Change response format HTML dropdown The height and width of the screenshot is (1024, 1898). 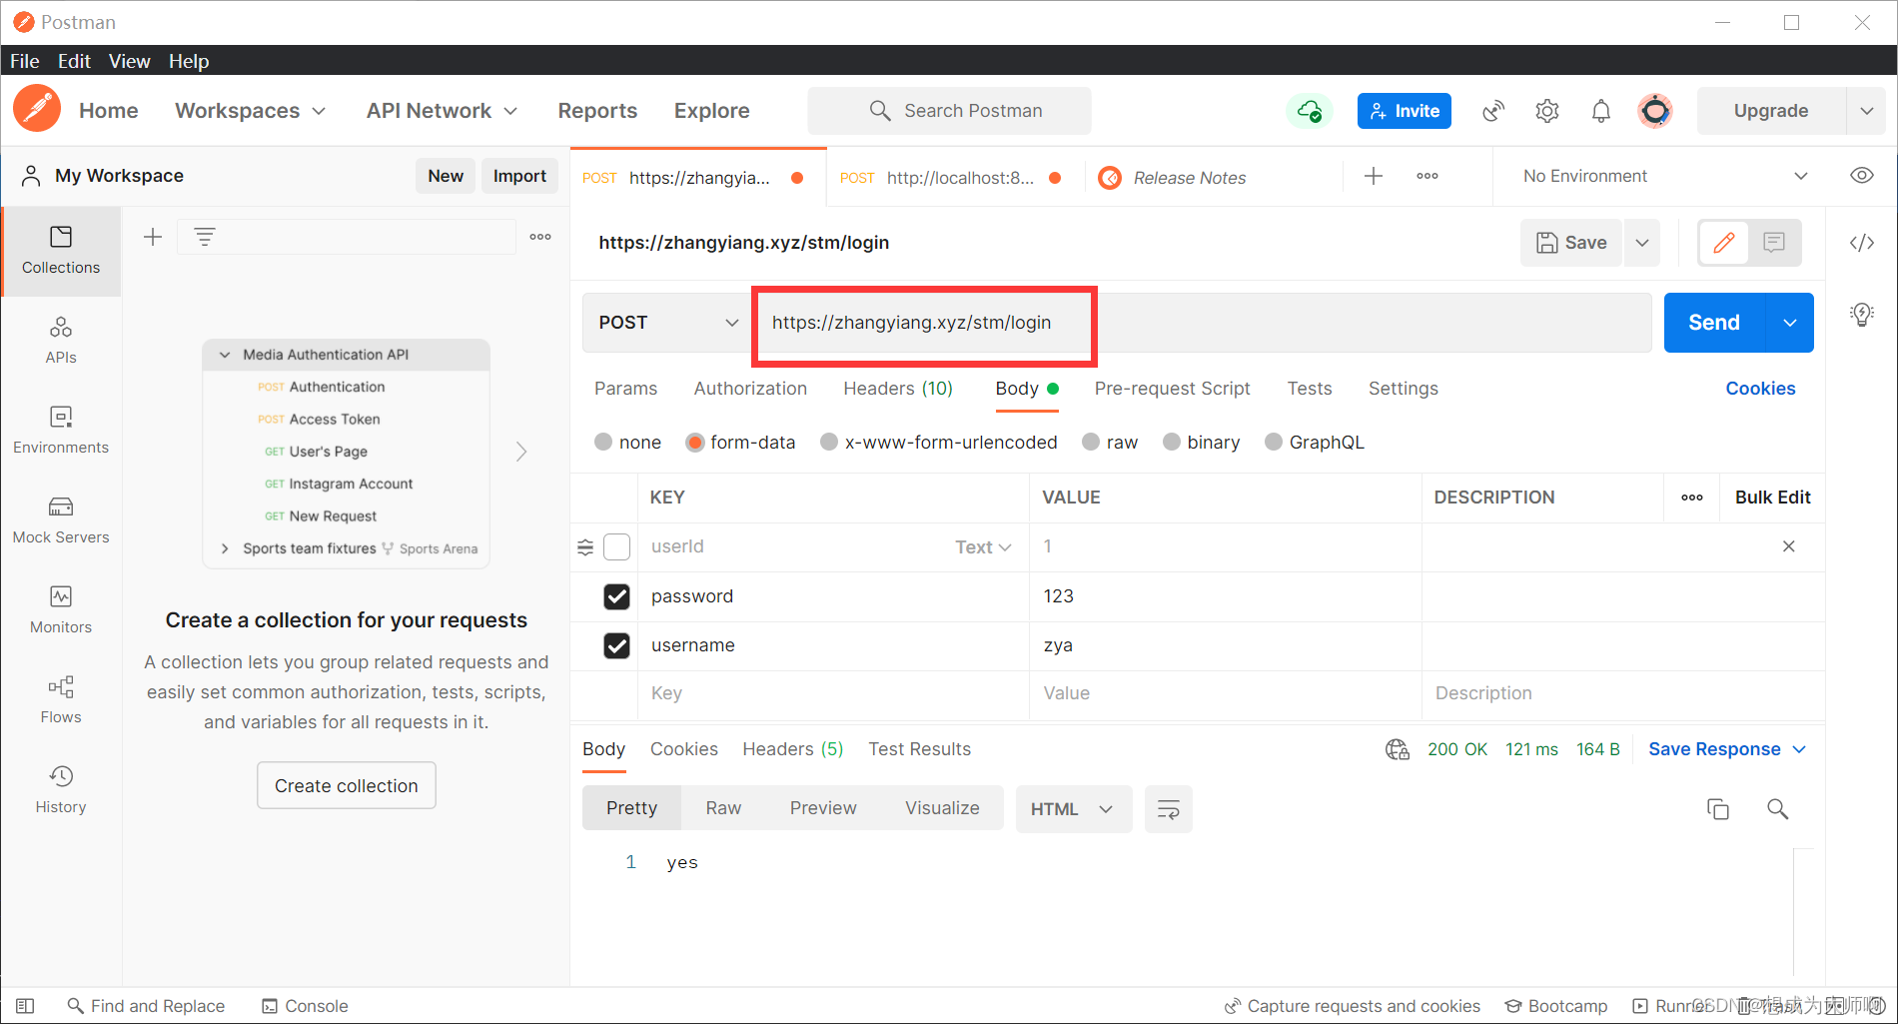tap(1073, 809)
